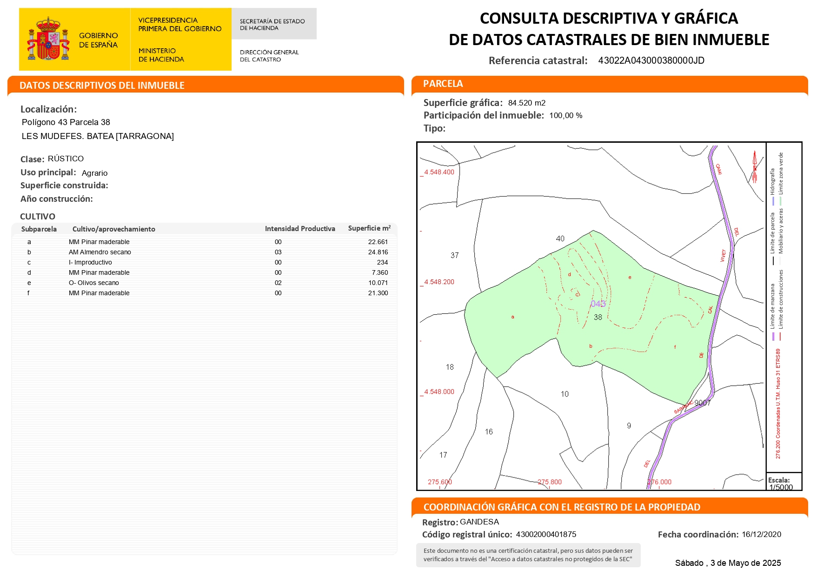Image resolution: width=817 pixels, height=577 pixels.
Task: Click the catastral reference number 43022A043000380000JD
Action: [x=651, y=61]
